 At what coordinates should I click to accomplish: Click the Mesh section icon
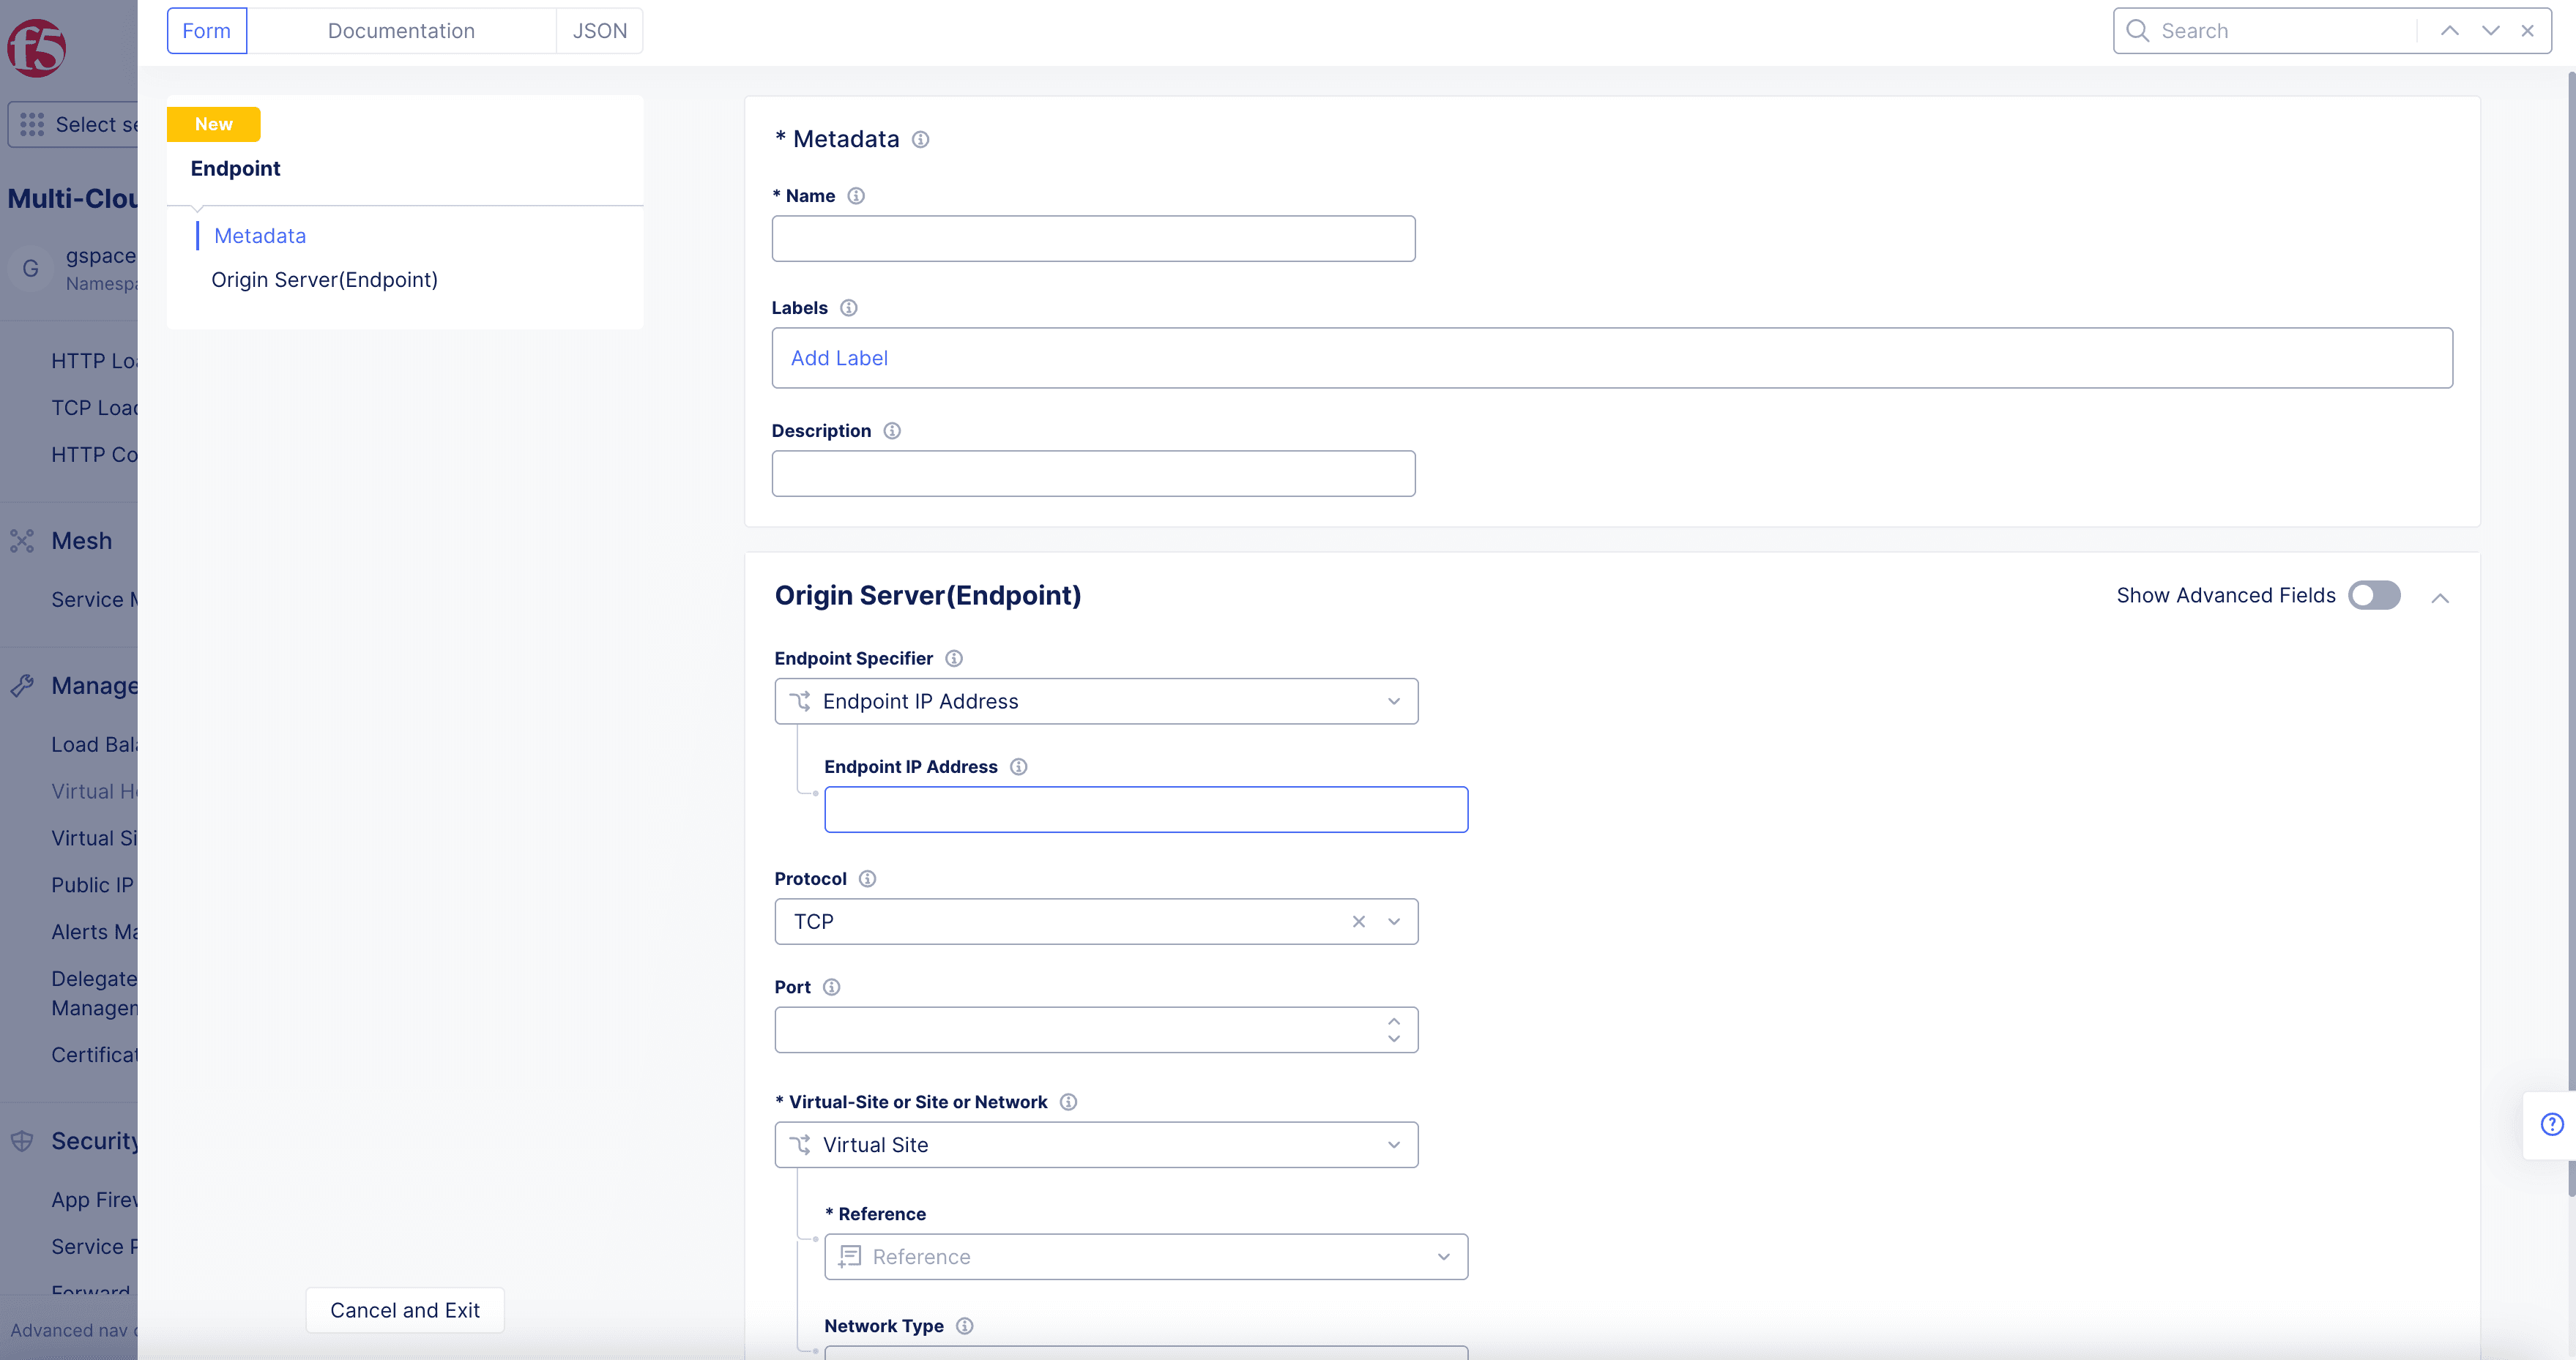[x=22, y=541]
